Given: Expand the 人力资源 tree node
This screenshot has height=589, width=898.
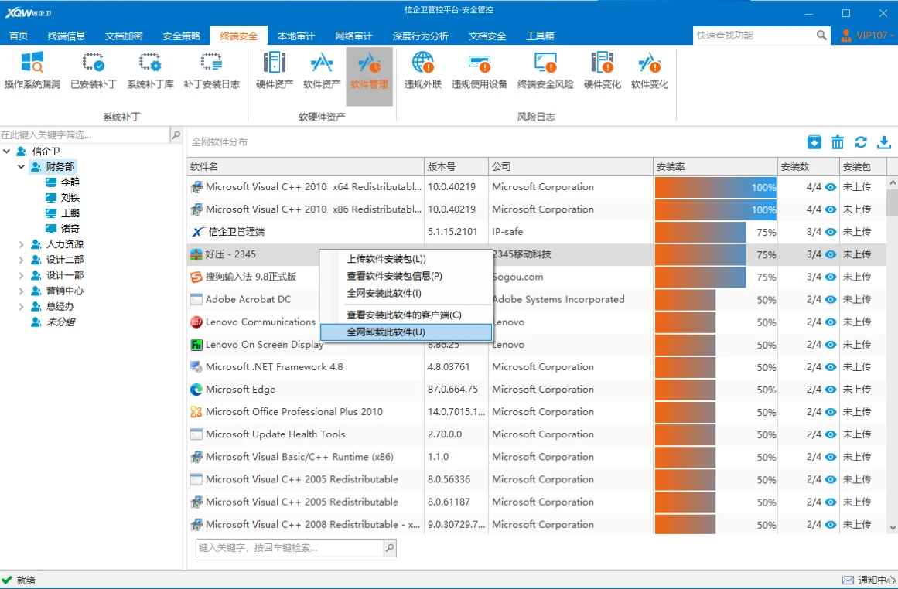Looking at the screenshot, I should (21, 244).
